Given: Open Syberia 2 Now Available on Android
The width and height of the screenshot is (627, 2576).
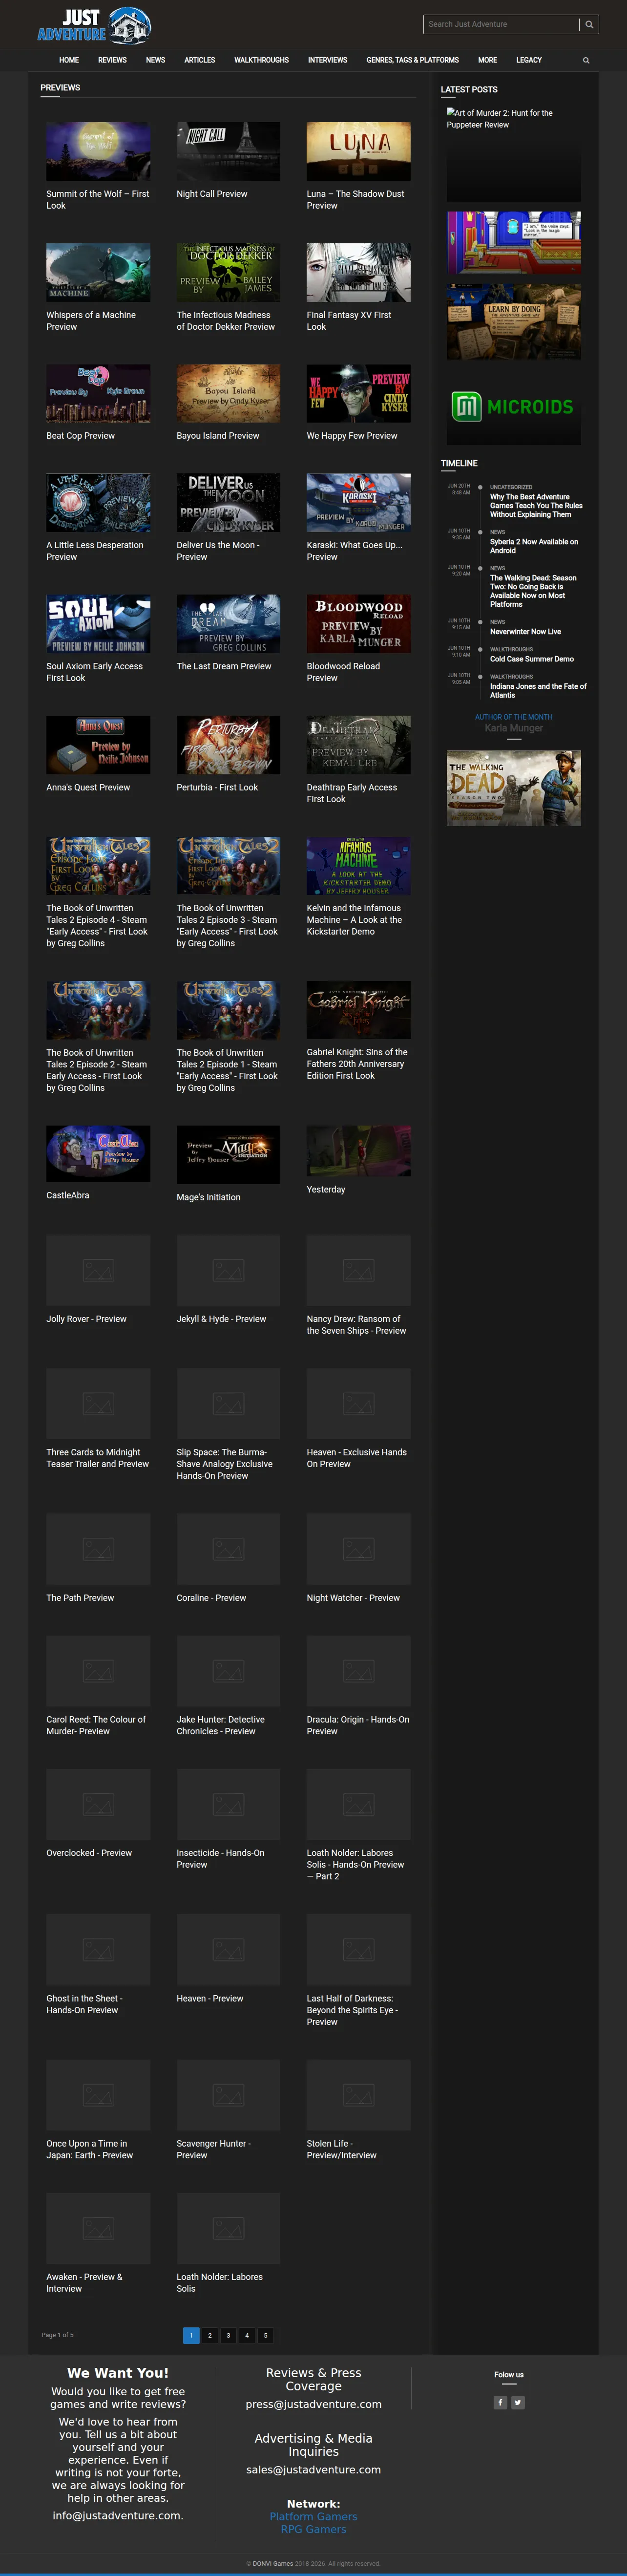Looking at the screenshot, I should (534, 546).
